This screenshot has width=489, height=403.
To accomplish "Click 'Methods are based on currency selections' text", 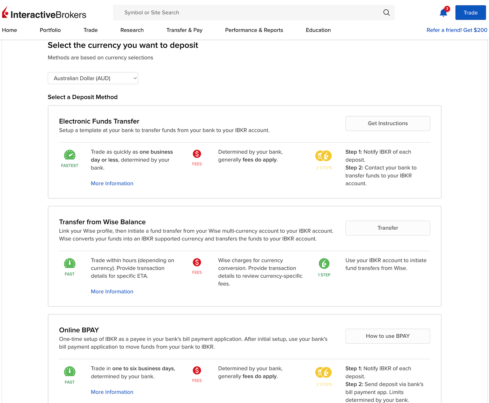I will [101, 58].
